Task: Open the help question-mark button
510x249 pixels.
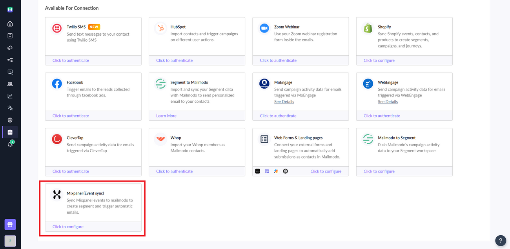Action: [x=501, y=240]
